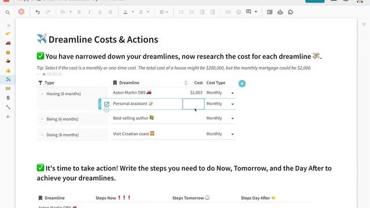
Task: Open the comment options dropdown arrow
Action: coord(256,12)
